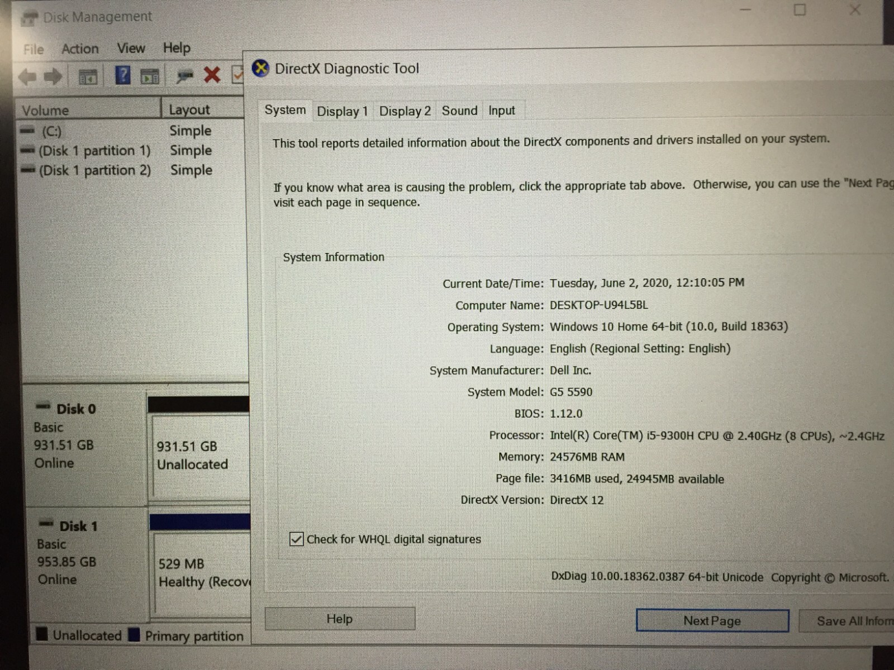The height and width of the screenshot is (670, 894).
Task: Click icon beside Disk 1 partition 1 row
Action: 27,150
